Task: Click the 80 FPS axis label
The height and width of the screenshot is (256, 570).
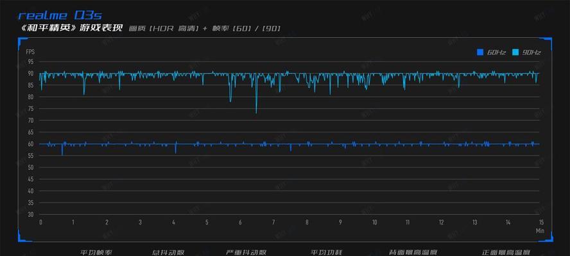Action: tap(31, 97)
